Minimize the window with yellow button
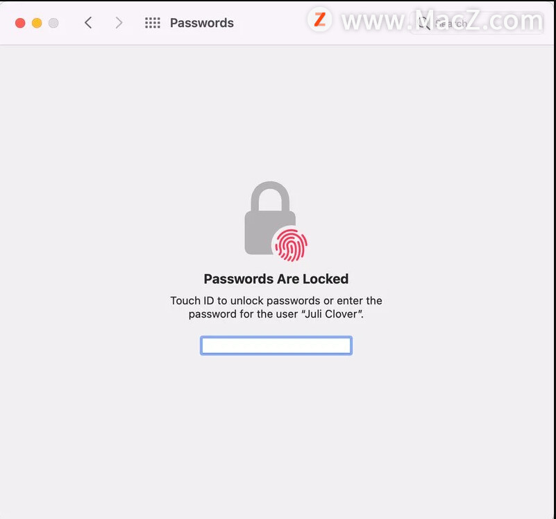 click(x=37, y=23)
